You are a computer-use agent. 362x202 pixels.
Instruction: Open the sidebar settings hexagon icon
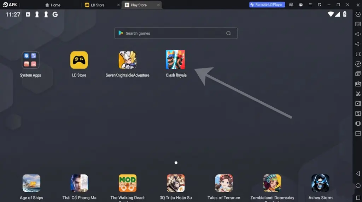[x=358, y=14]
